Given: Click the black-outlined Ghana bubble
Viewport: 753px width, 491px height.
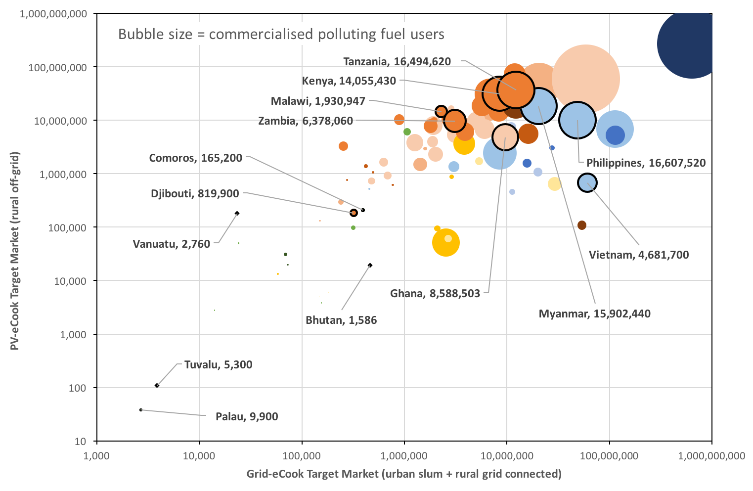Looking at the screenshot, I should point(505,137).
